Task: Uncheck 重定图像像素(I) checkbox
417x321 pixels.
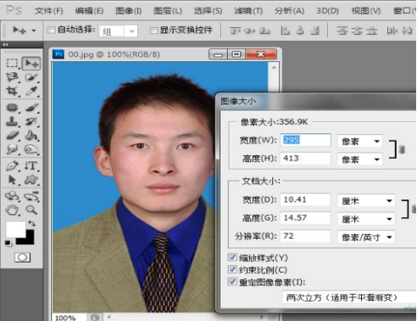Action: [x=232, y=282]
